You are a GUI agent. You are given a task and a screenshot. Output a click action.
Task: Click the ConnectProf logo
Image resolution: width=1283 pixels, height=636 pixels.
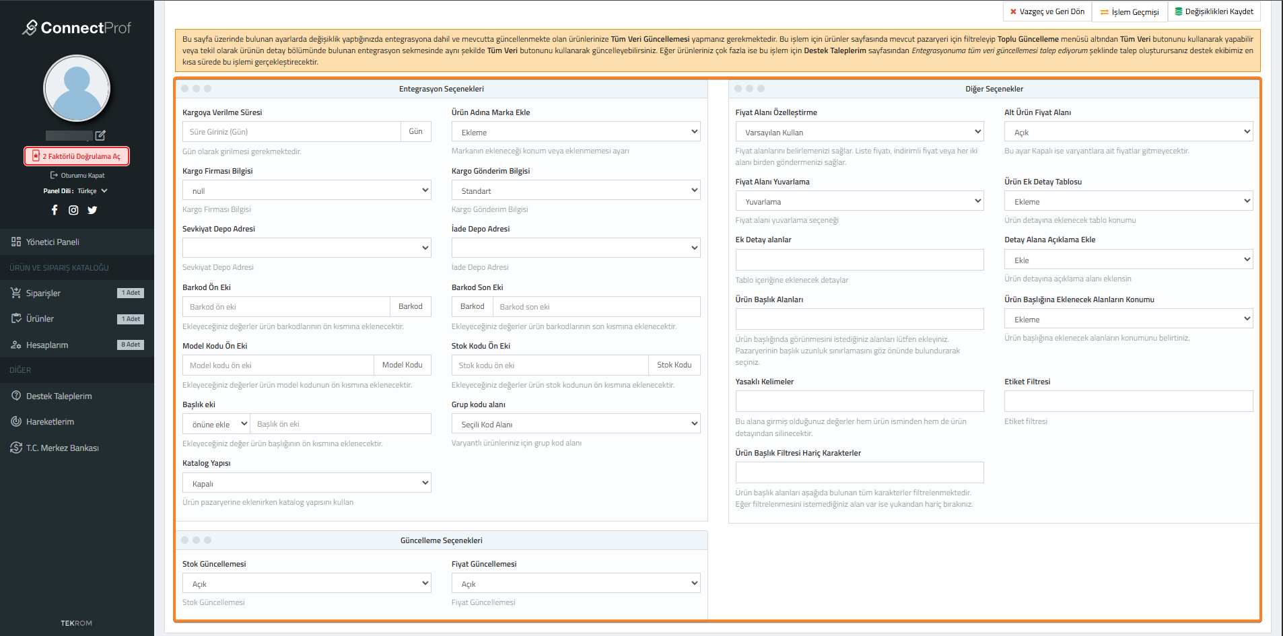tap(77, 28)
